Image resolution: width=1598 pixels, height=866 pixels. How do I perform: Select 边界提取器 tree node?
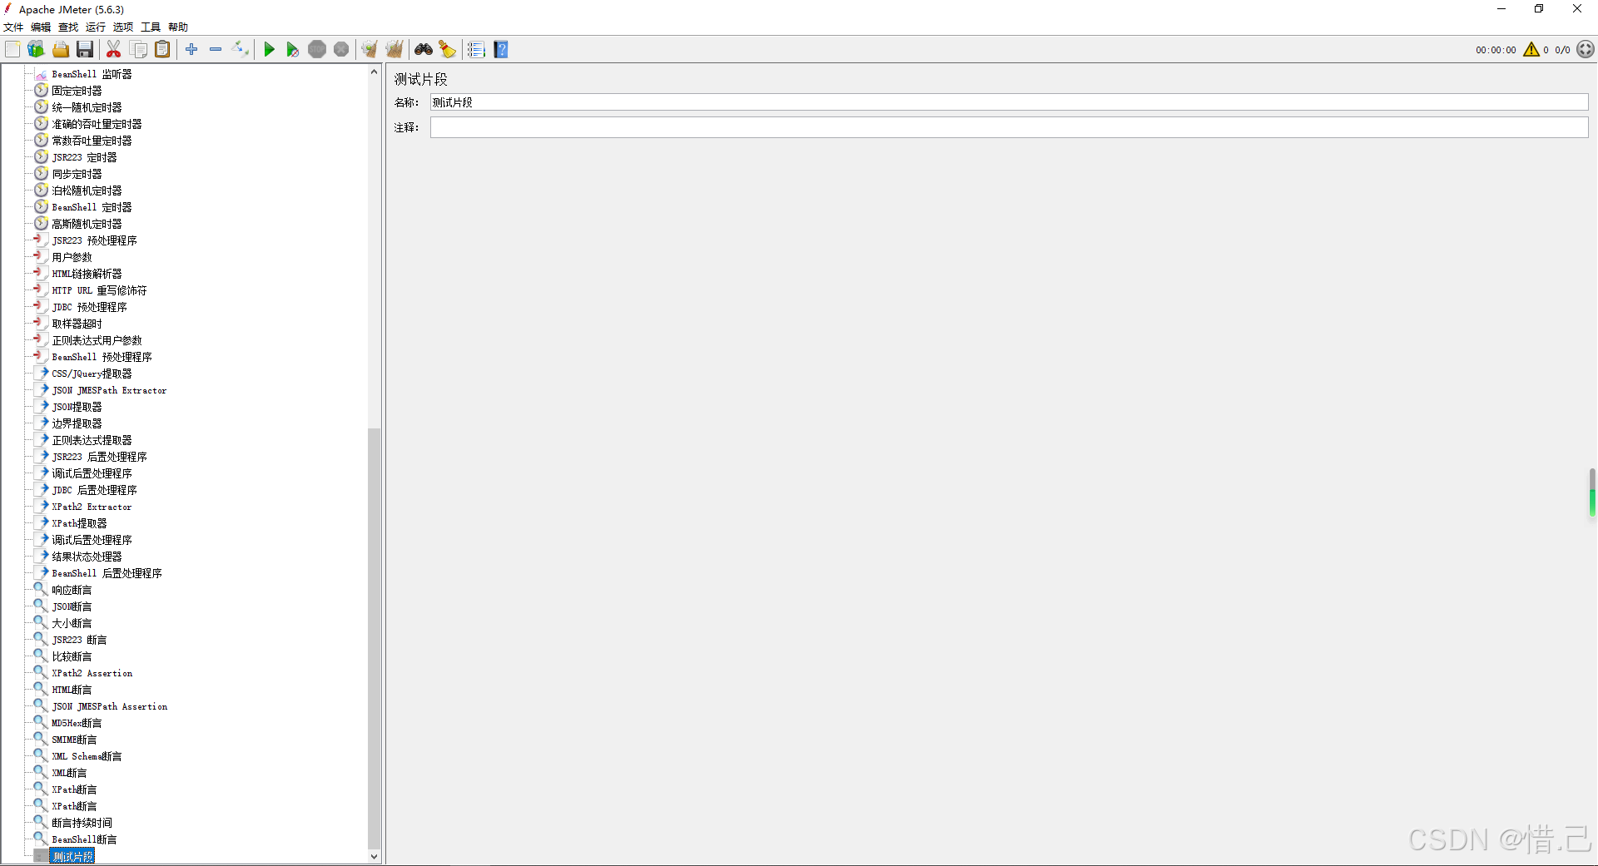tap(77, 423)
